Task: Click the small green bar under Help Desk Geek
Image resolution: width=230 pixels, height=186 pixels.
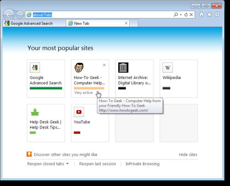Action: pyautogui.click(x=33, y=133)
